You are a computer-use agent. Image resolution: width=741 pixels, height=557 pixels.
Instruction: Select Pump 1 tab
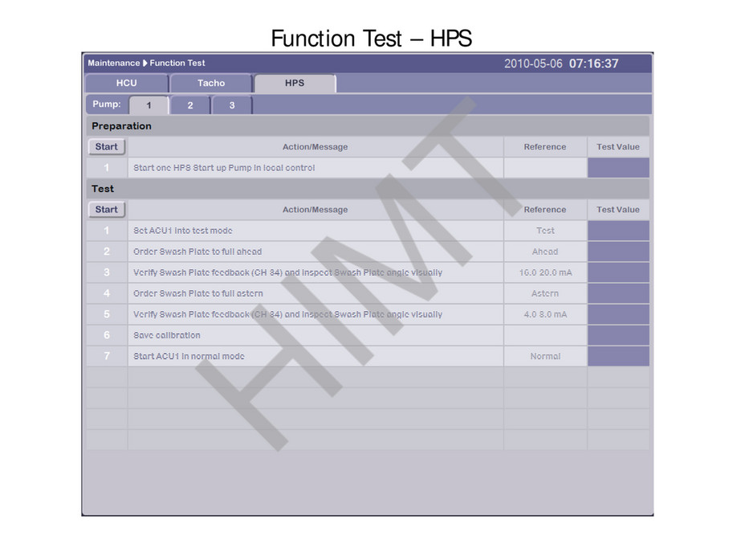[149, 105]
